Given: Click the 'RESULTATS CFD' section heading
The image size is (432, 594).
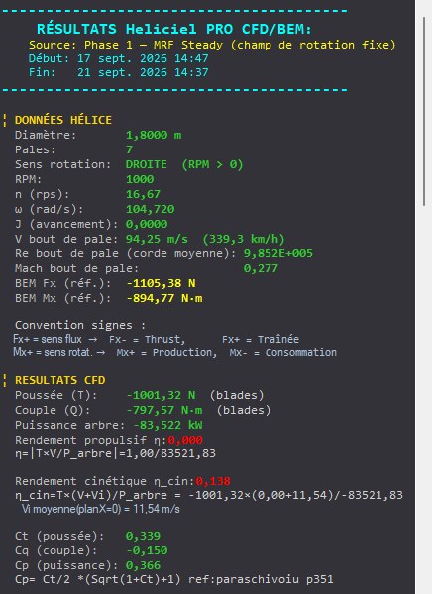Looking at the screenshot, I should 59,380.
